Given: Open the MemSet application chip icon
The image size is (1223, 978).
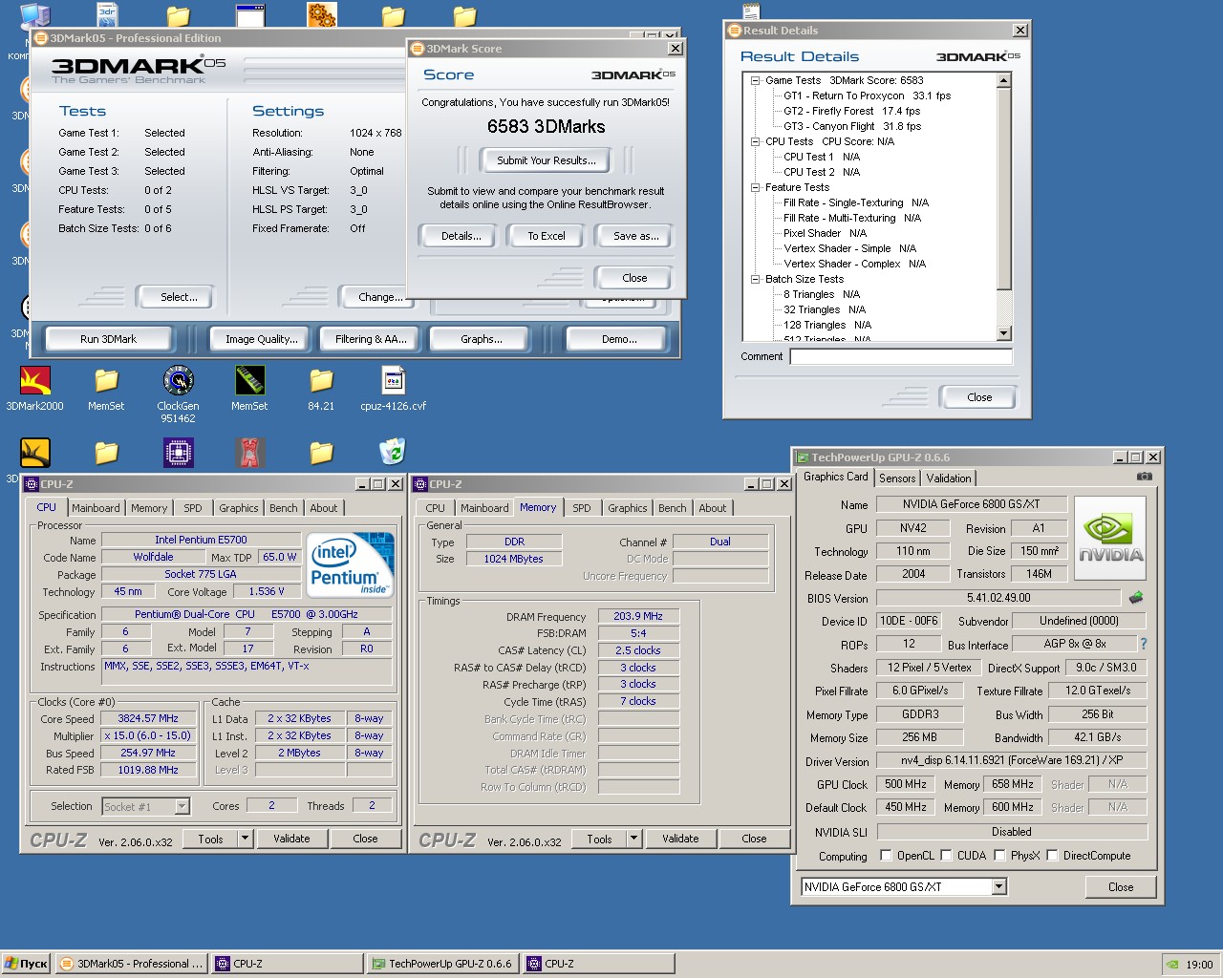Looking at the screenshot, I should 249,380.
